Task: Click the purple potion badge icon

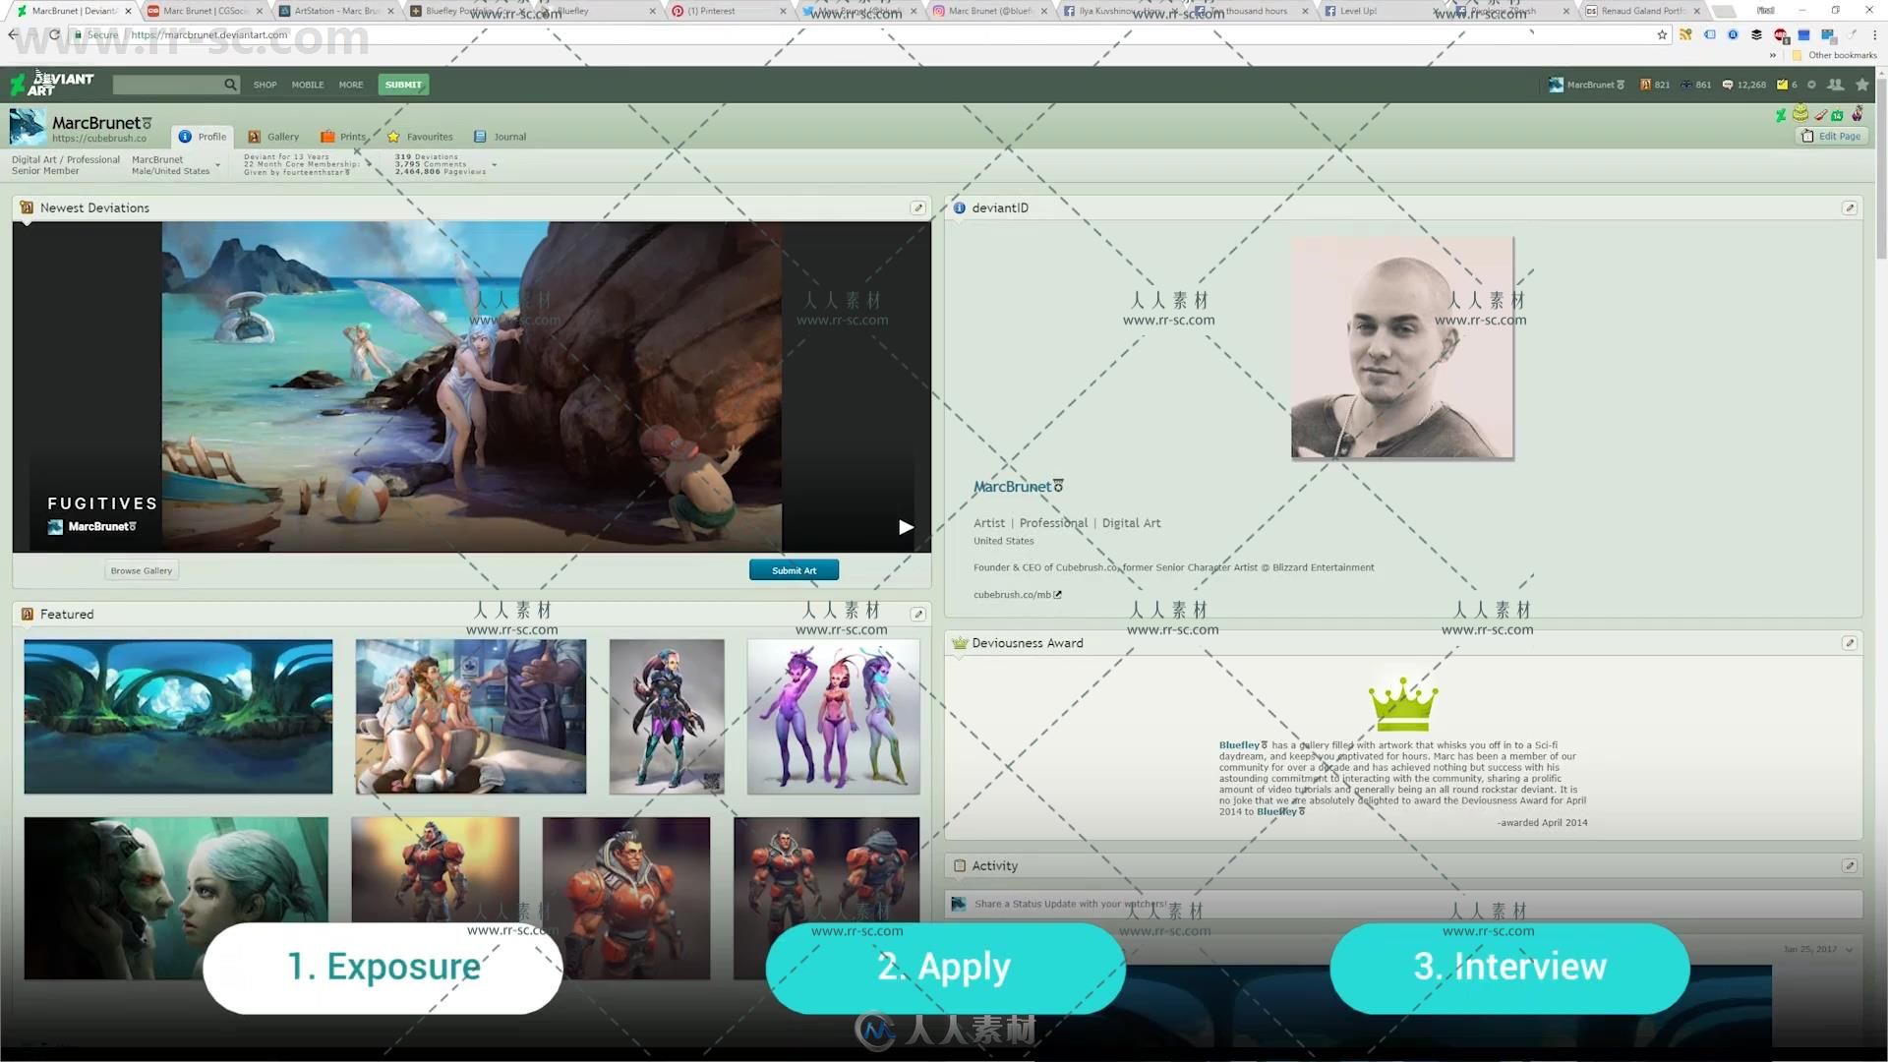Action: tap(1857, 114)
